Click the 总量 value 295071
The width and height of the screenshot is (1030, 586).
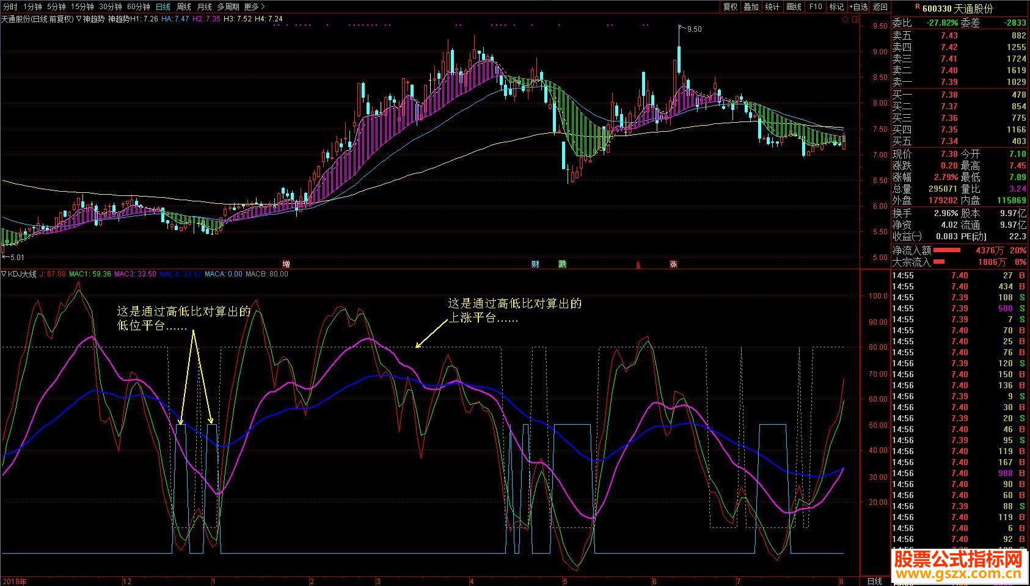click(x=942, y=189)
